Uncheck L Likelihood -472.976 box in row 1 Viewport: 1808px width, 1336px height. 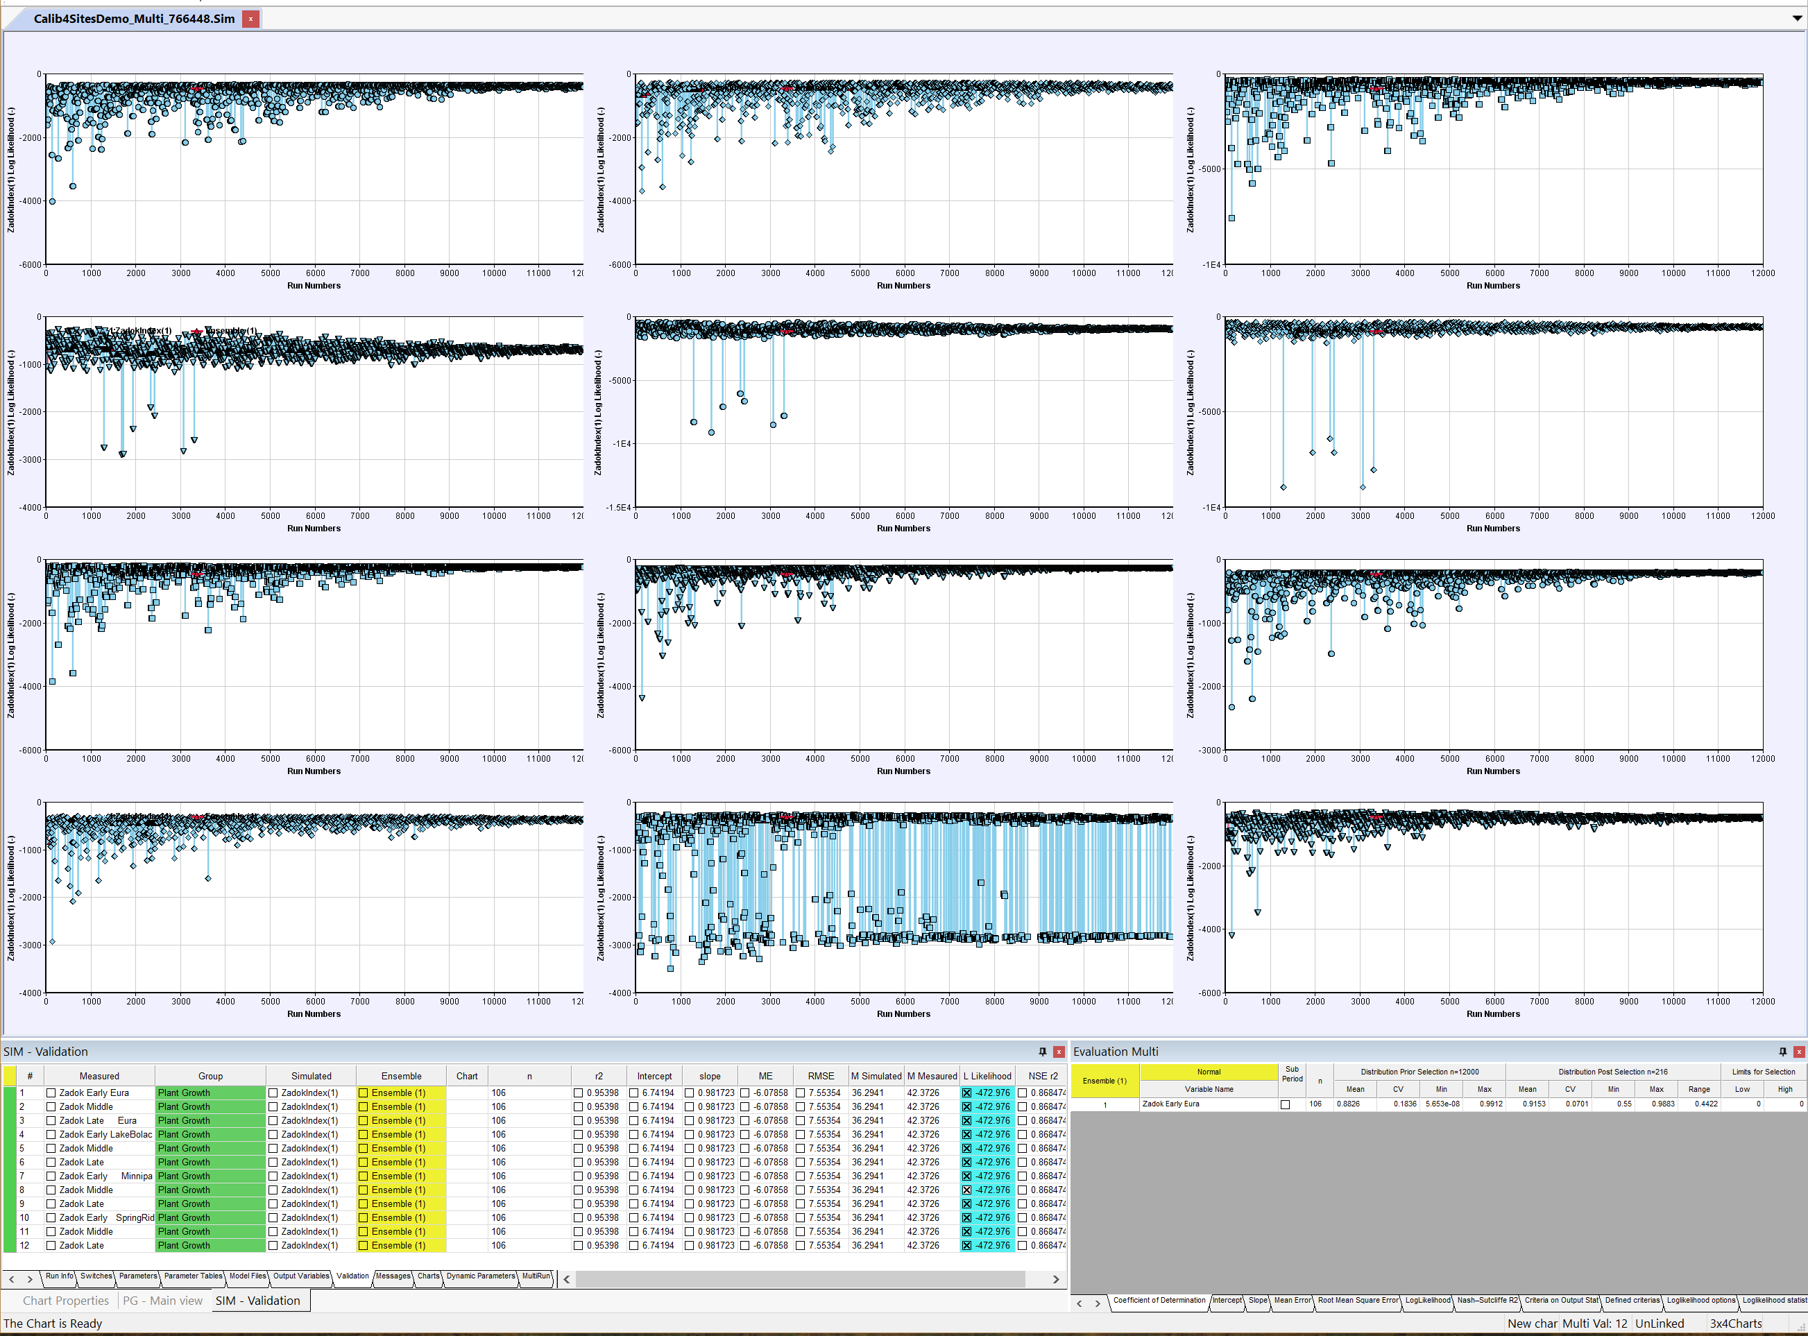tap(966, 1093)
